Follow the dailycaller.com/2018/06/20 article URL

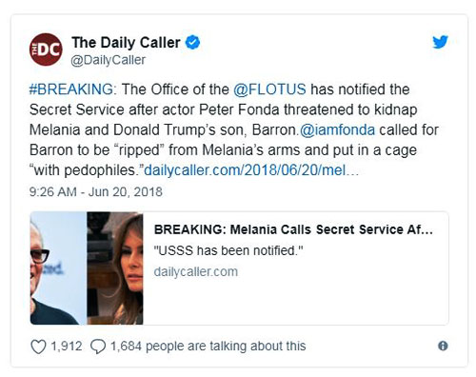point(251,170)
